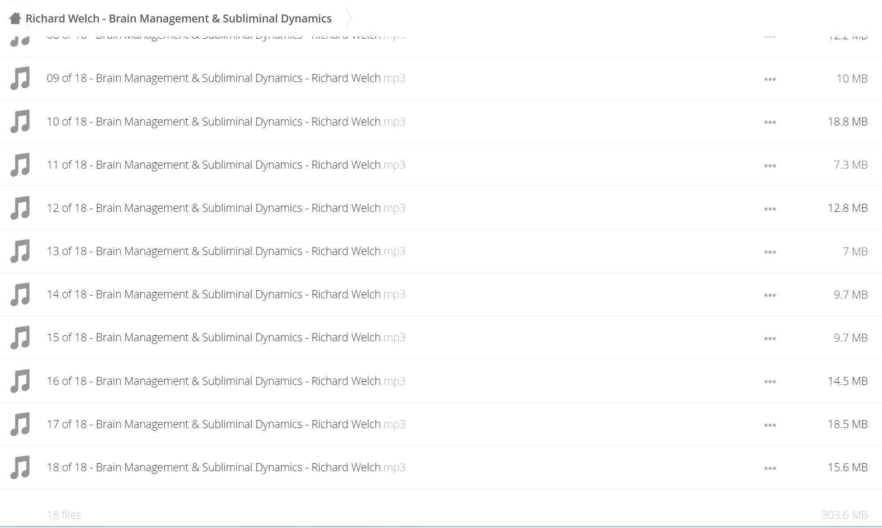Open more options for file 14 of 18

click(770, 295)
